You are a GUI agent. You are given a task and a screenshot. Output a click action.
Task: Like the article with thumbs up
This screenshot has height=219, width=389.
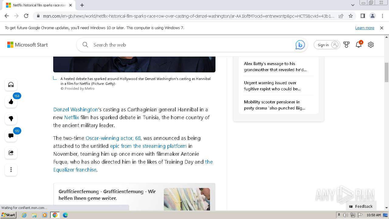point(11,102)
